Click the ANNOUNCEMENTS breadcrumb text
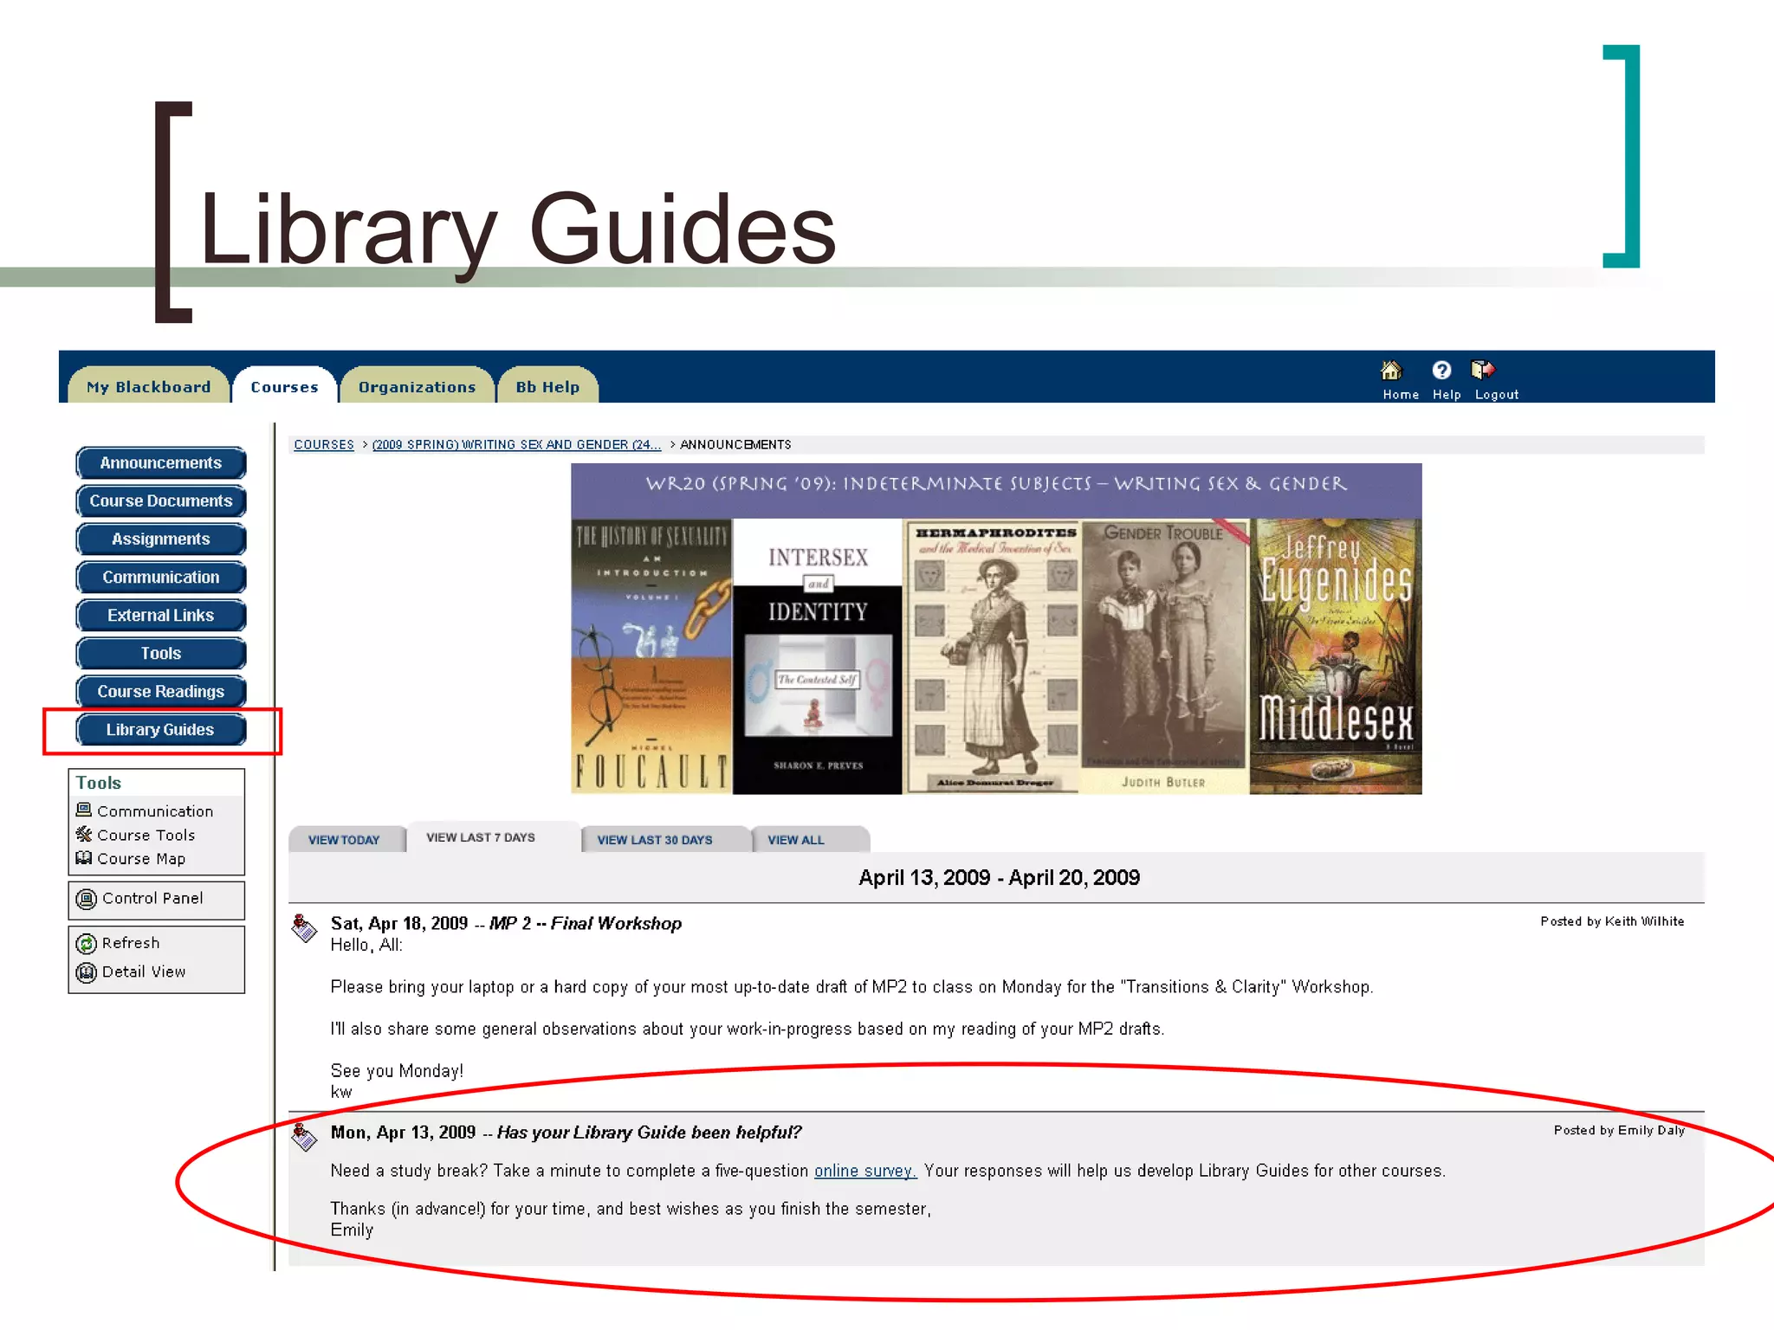 point(735,444)
